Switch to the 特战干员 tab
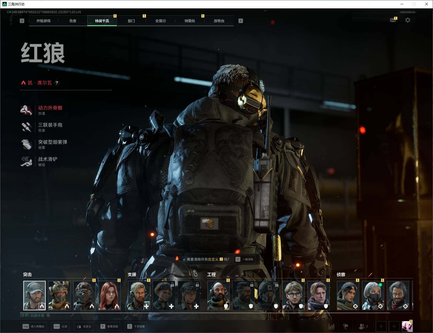This screenshot has width=433, height=333. 102,21
